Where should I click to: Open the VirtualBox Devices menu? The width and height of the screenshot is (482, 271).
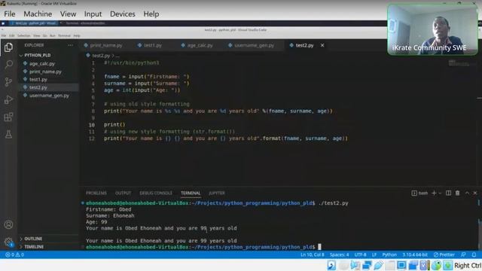[x=122, y=14]
